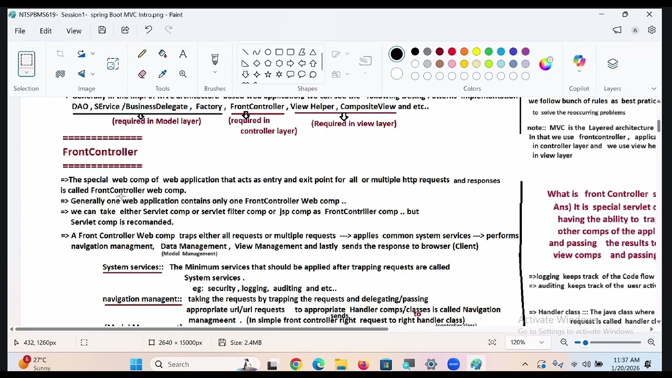The image size is (672, 378).
Task: Expand the Rotate options chevron
Action: pos(92,54)
